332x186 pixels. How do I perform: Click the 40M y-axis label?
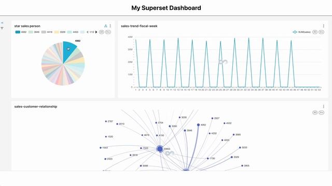point(130,37)
